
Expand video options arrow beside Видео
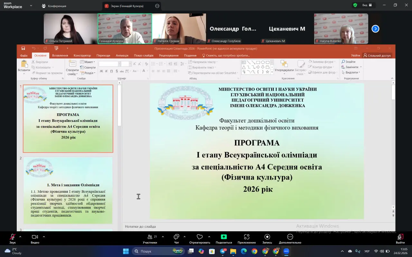[44, 237]
